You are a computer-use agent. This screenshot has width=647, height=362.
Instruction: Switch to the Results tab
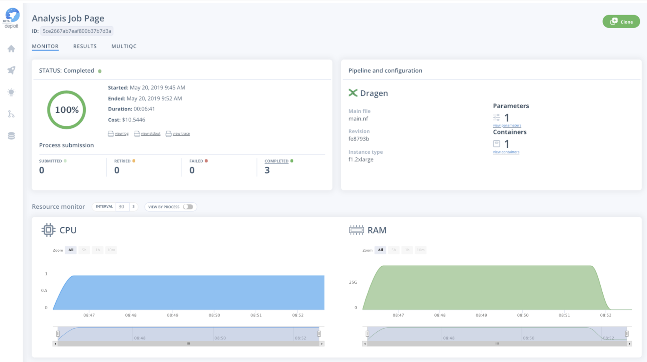85,46
